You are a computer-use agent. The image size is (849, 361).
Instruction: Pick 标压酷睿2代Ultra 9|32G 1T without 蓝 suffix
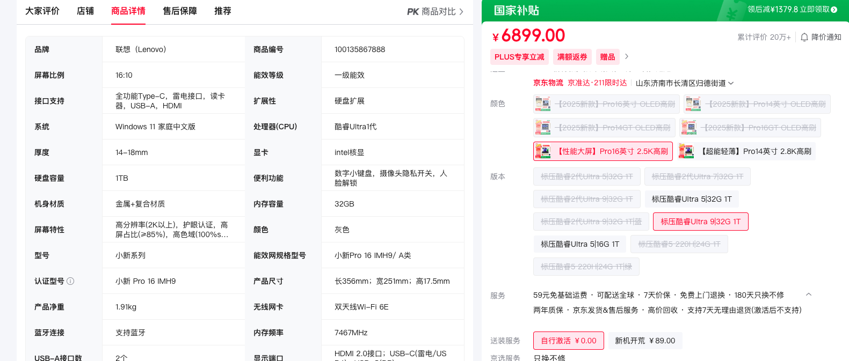coord(587,199)
